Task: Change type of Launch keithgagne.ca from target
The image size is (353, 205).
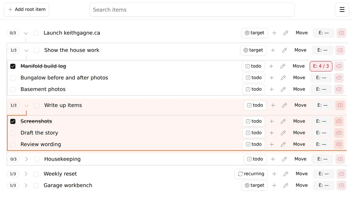Action: 254,33
